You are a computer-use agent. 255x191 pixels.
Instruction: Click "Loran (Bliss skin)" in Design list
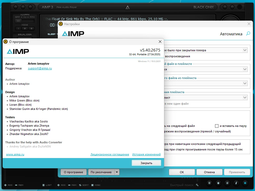coord(21,105)
